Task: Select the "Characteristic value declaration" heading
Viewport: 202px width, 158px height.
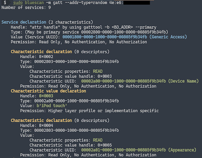Action: click(48, 91)
